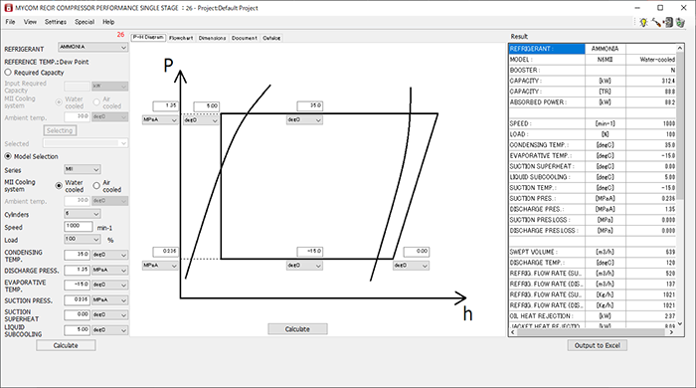Open the Load percentage dropdown
This screenshot has width=696, height=388.
point(83,240)
